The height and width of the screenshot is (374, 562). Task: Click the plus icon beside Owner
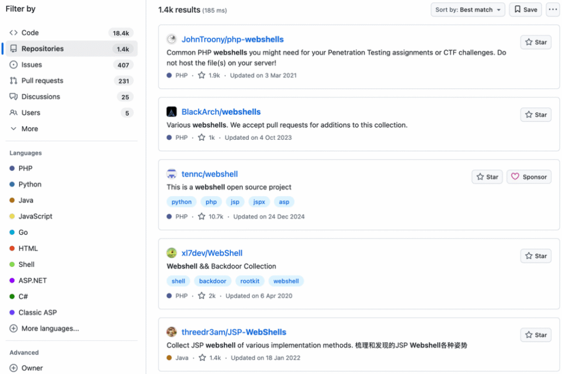pos(14,368)
